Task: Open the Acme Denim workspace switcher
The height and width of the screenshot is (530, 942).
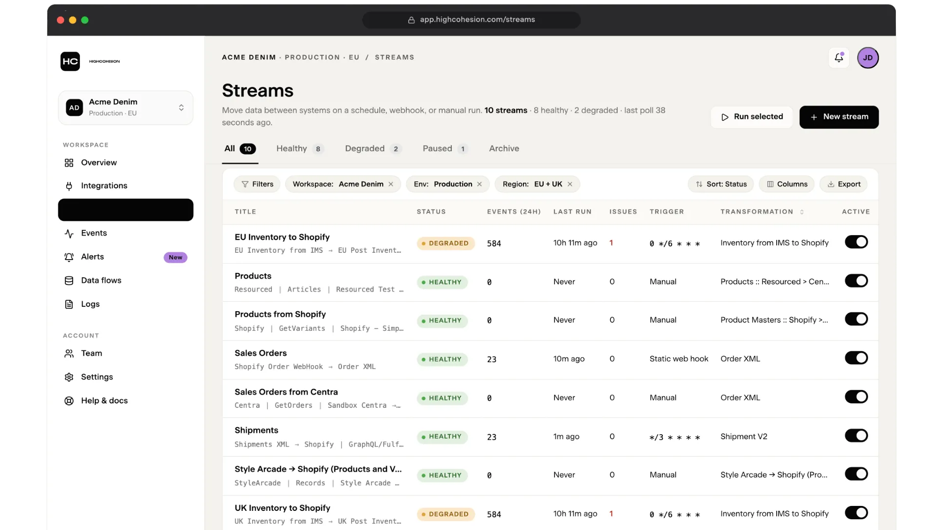Action: tap(126, 108)
